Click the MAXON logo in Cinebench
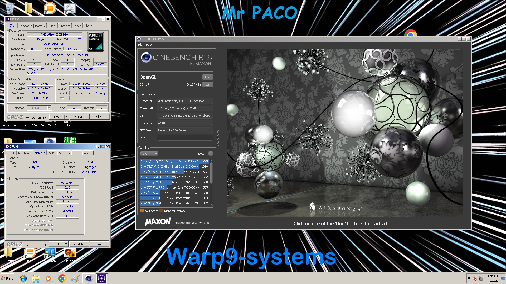The image size is (506, 284). point(158,222)
